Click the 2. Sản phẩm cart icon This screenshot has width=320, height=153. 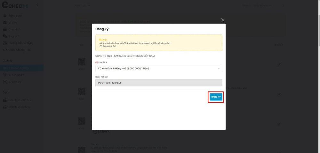click(x=5, y=75)
